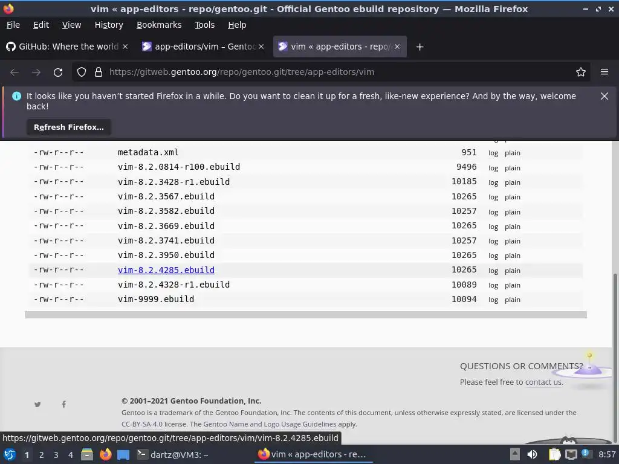Open vim-8.2.3669.ebuild file
Screen dimensions: 619x464
(x=166, y=226)
